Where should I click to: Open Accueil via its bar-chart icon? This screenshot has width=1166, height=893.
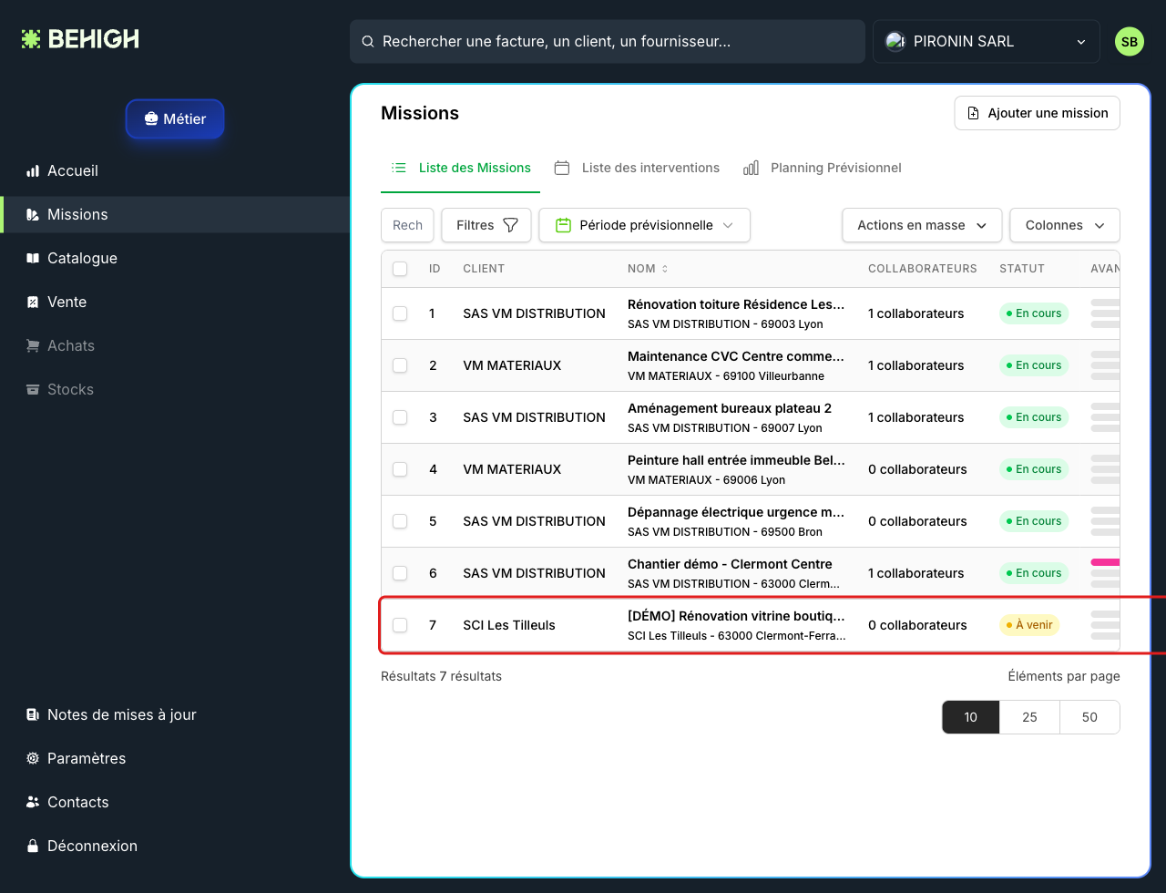[33, 170]
